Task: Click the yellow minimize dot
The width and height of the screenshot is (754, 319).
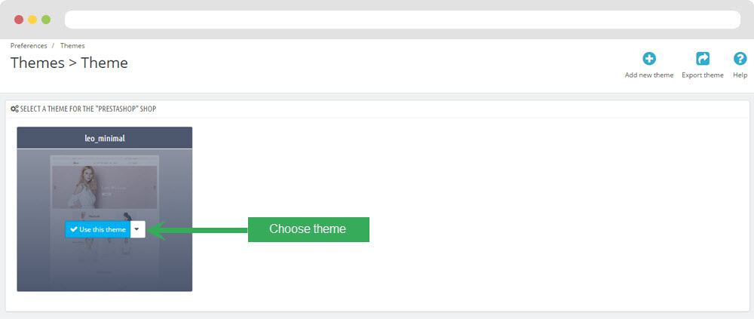Action: [32, 20]
